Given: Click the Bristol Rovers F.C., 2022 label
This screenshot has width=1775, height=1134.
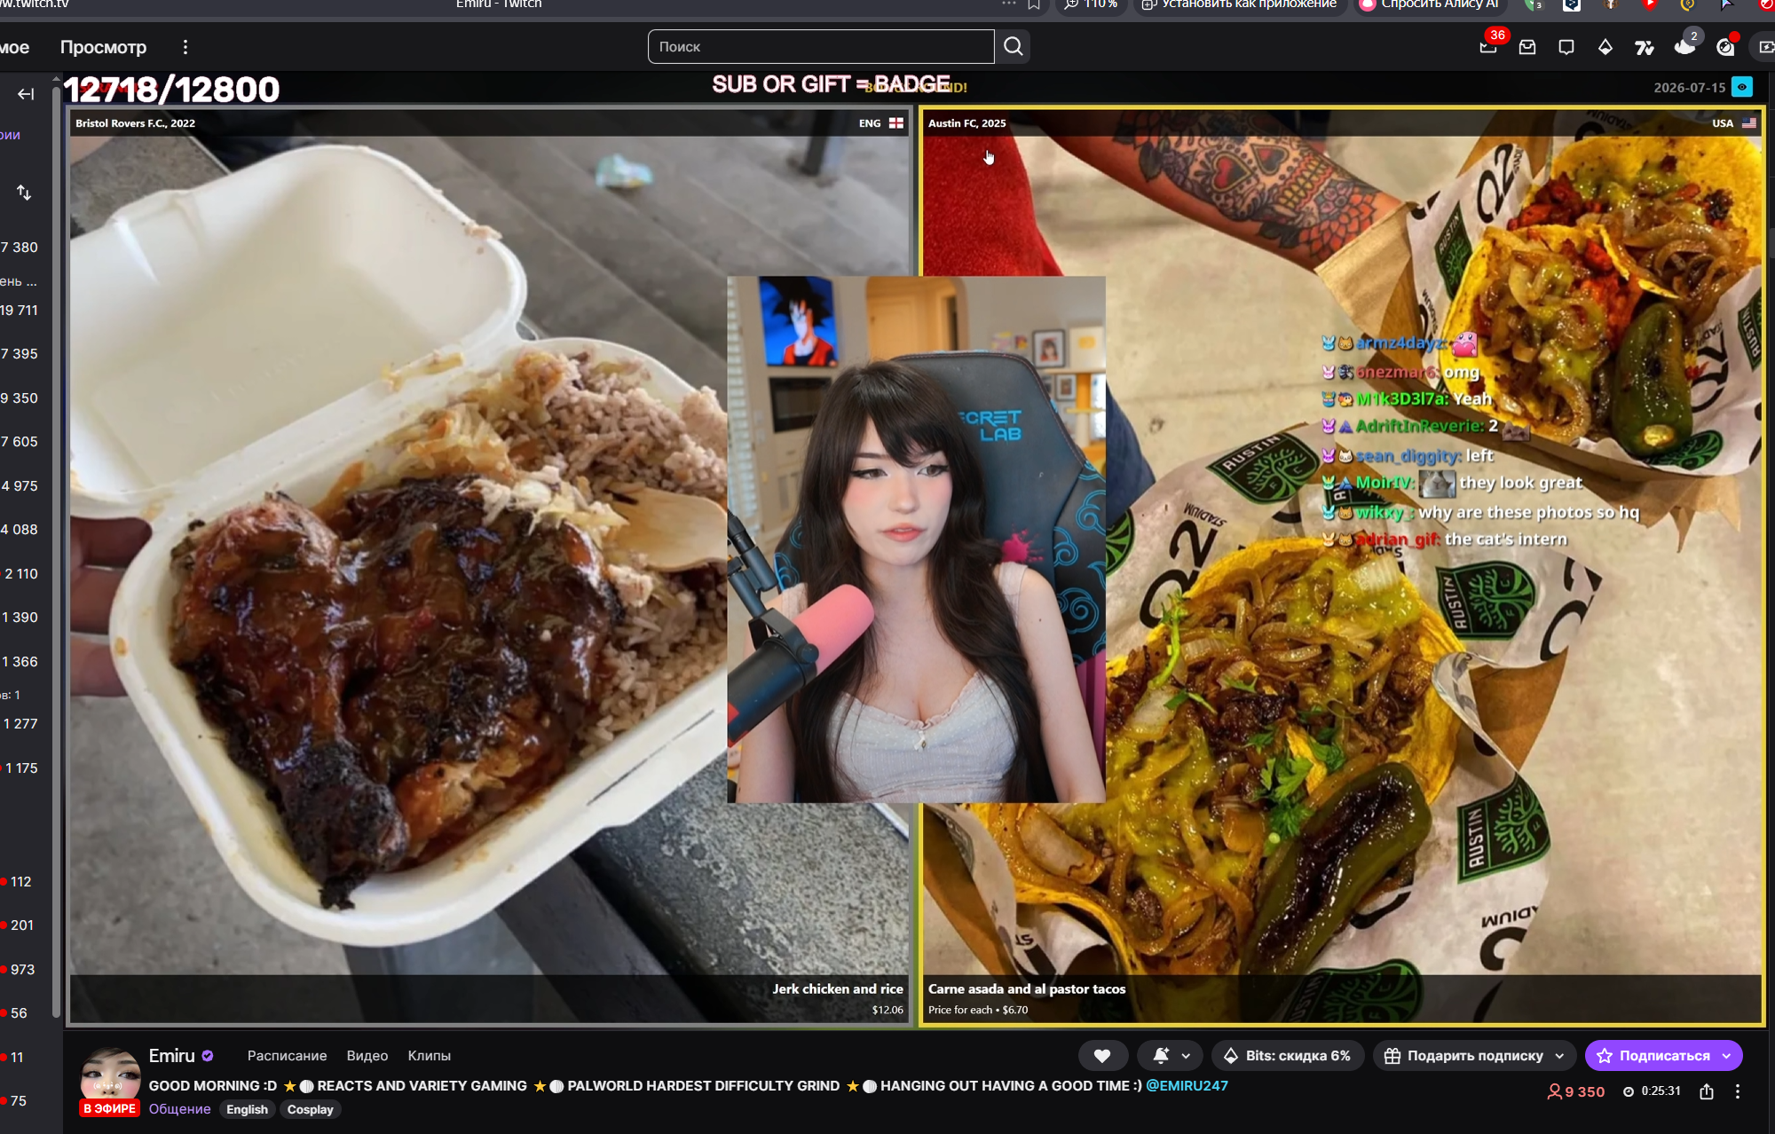Looking at the screenshot, I should [135, 123].
